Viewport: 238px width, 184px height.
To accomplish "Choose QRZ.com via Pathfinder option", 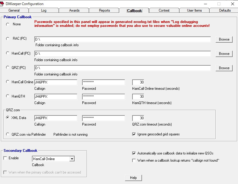I will click(7, 134).
